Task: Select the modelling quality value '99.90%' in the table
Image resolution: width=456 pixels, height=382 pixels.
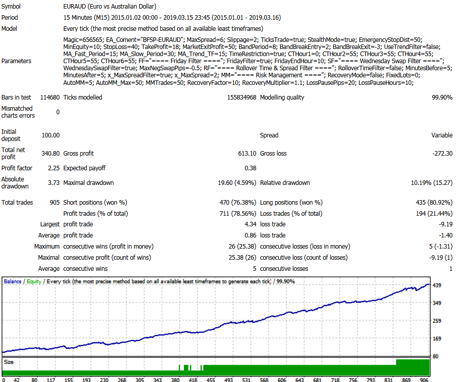Action: pyautogui.click(x=442, y=98)
